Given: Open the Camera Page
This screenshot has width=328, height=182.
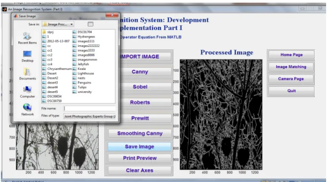Looking at the screenshot, I should click(291, 79).
